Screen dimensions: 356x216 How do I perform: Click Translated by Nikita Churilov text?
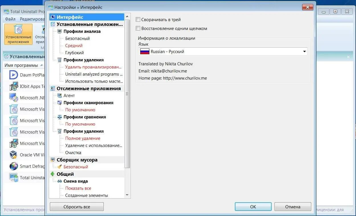pos(166,64)
